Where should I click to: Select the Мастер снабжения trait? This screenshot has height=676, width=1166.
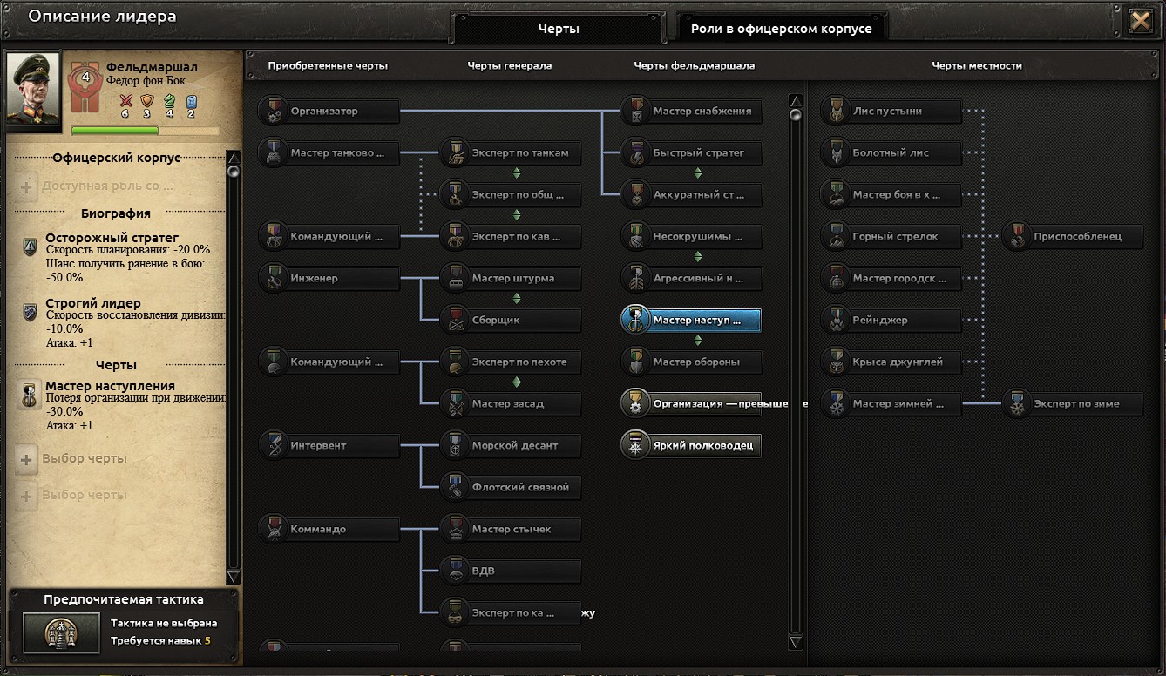(692, 111)
